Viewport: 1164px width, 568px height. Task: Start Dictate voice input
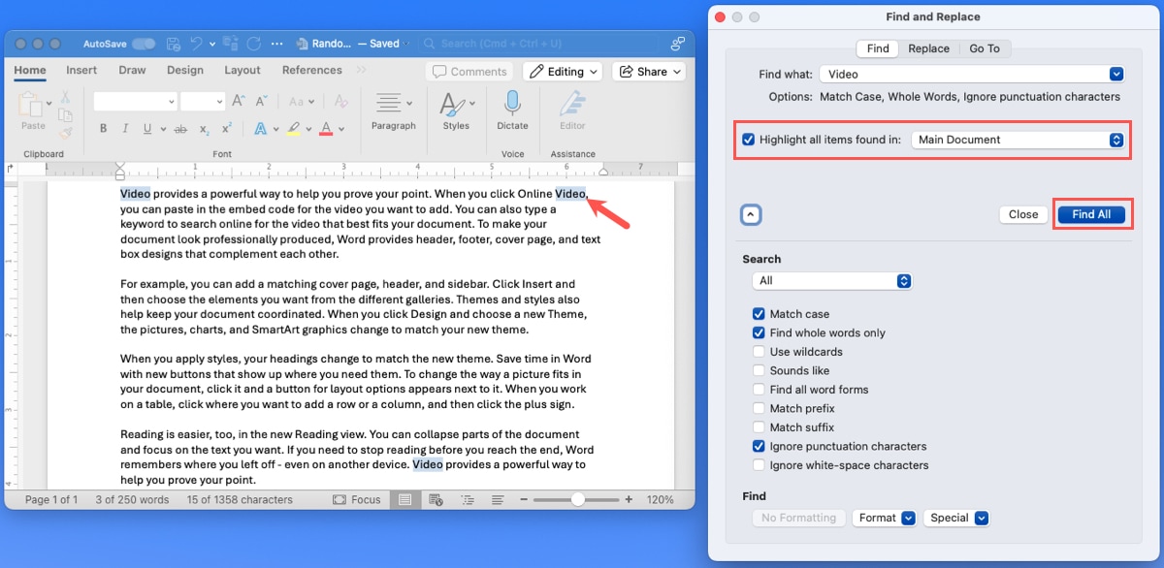point(512,110)
